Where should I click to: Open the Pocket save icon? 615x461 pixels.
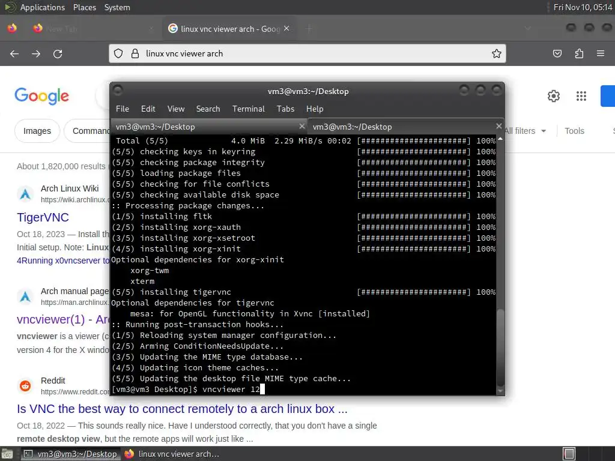[557, 53]
